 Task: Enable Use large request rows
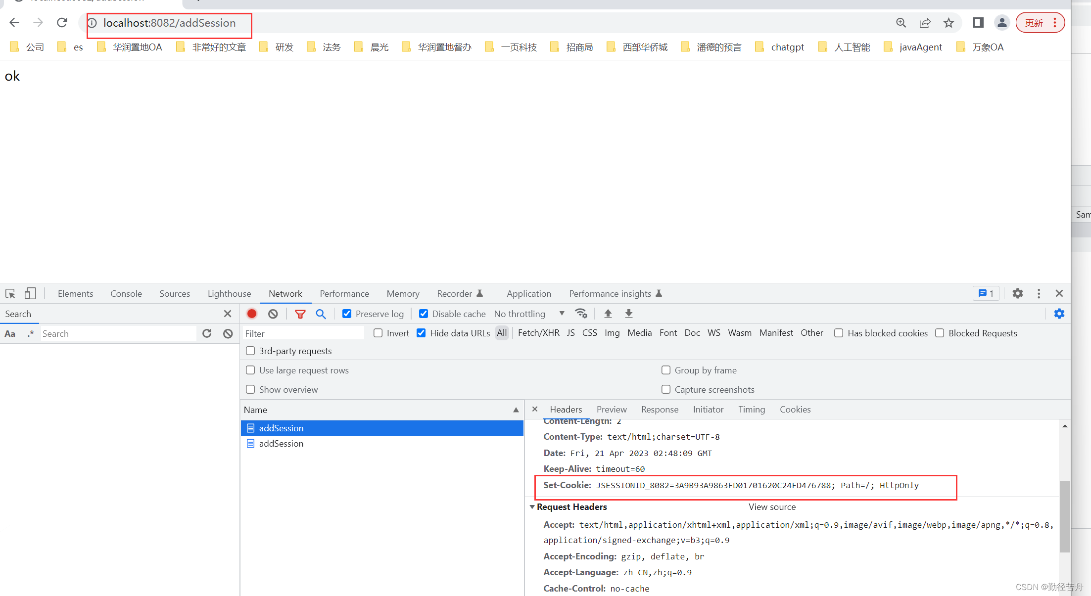[250, 370]
